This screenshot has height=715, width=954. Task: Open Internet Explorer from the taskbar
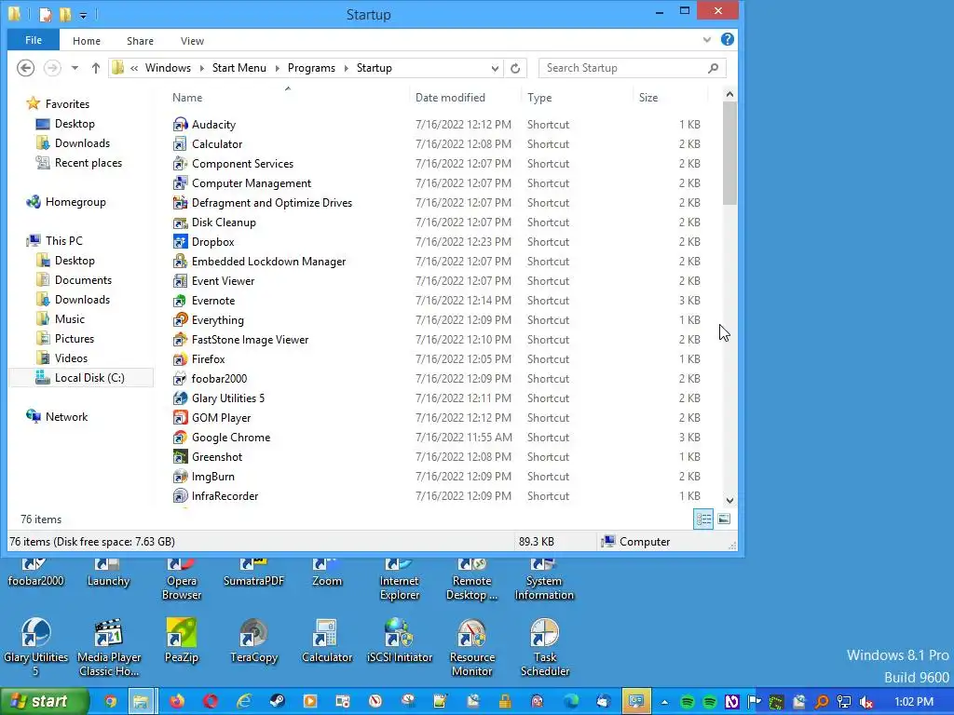point(244,702)
